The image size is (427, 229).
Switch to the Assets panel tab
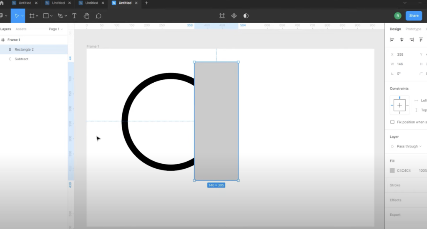point(21,29)
